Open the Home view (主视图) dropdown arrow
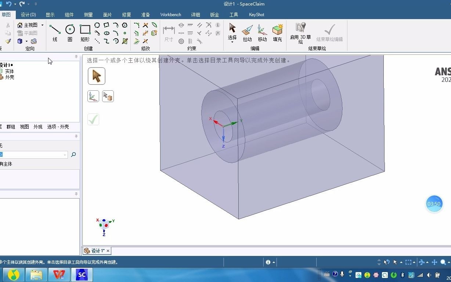Image resolution: width=451 pixels, height=282 pixels. click(42, 25)
